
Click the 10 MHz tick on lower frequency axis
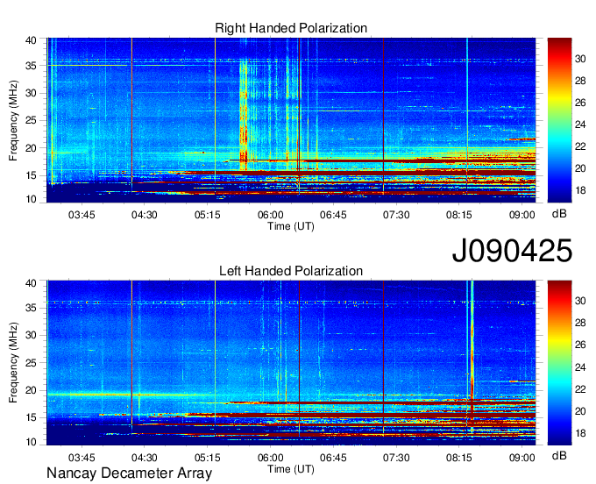coord(31,442)
